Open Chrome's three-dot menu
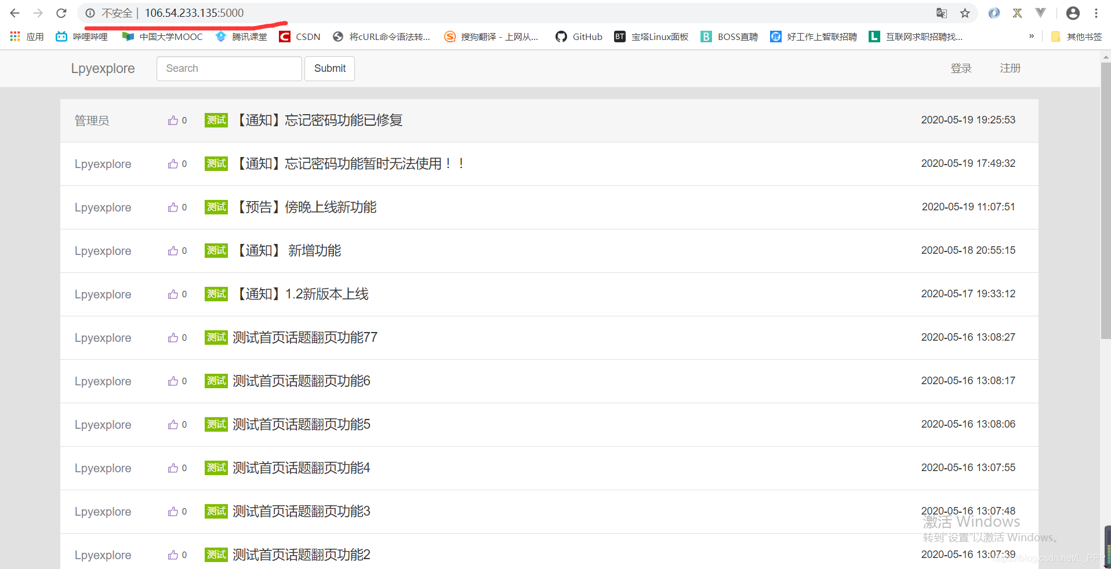 pos(1096,13)
